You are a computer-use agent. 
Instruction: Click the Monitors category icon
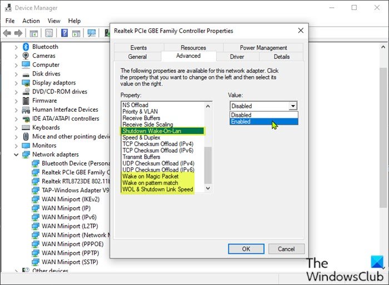pyautogui.click(x=26, y=146)
